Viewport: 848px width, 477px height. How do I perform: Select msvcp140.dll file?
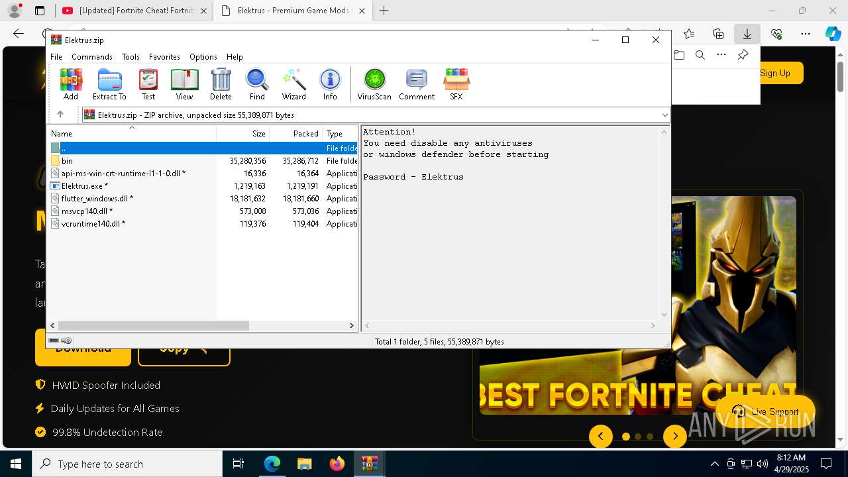pyautogui.click(x=203, y=211)
